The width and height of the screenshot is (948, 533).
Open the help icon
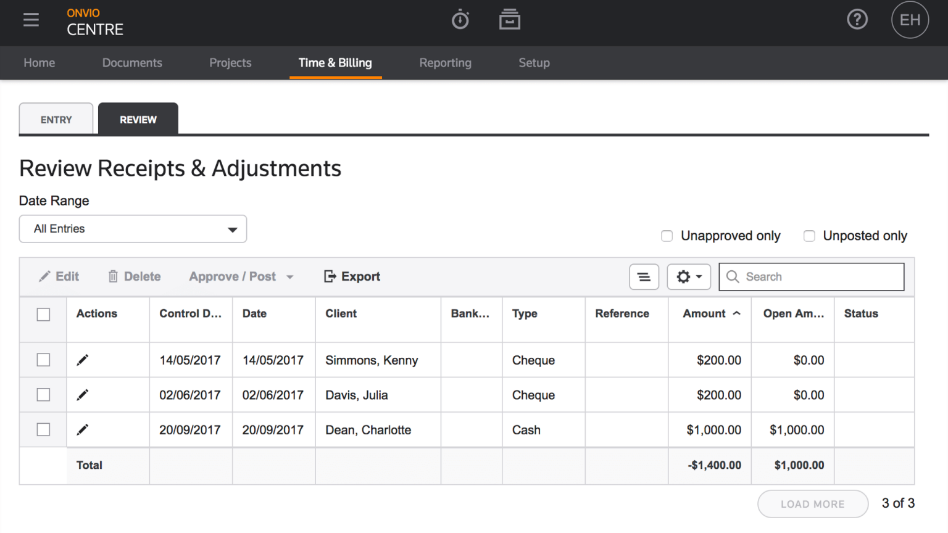coord(857,19)
